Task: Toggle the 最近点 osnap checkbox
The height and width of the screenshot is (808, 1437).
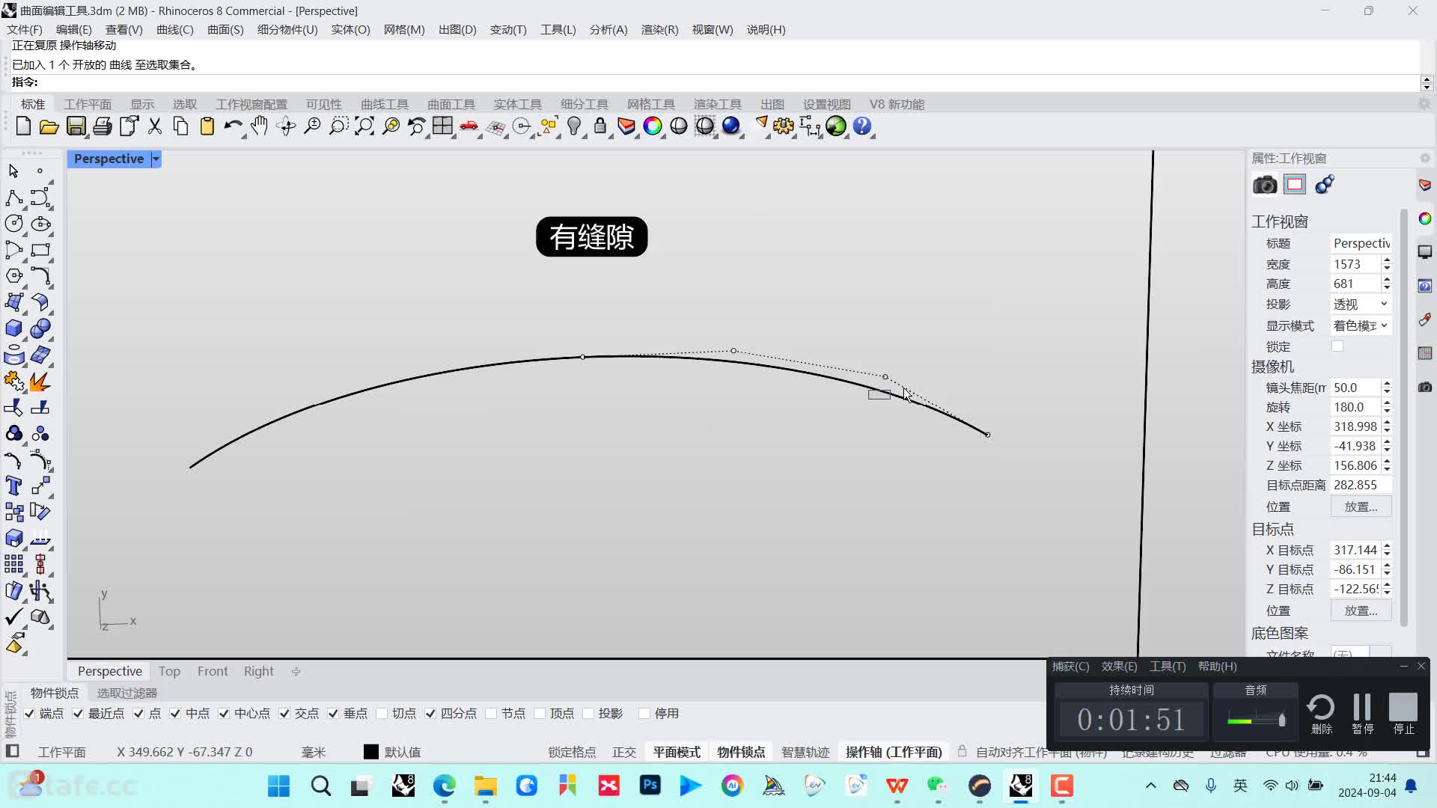Action: tap(78, 714)
